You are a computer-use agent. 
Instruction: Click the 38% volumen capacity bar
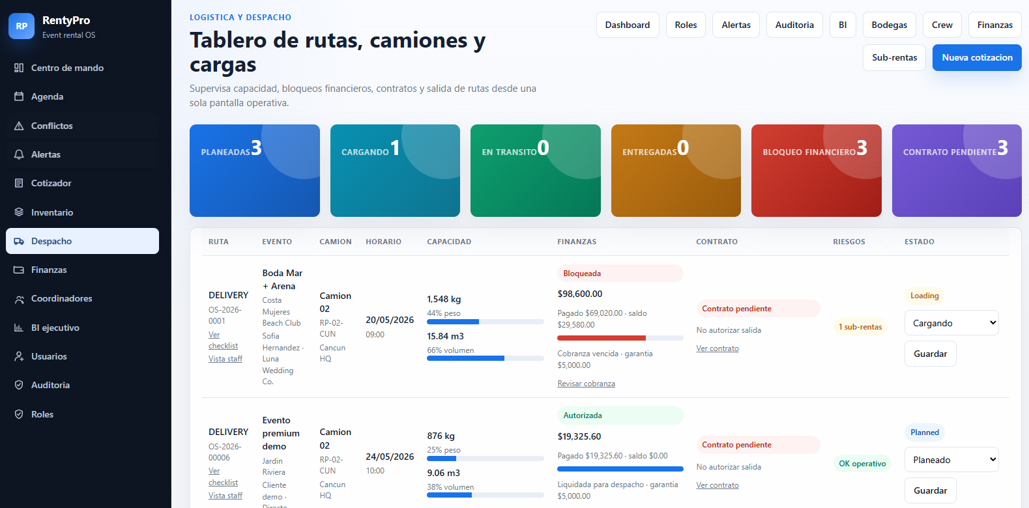point(486,495)
